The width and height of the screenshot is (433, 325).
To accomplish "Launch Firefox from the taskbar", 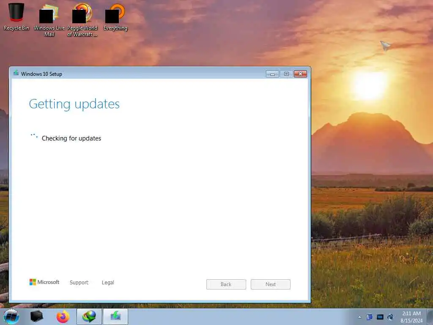I will click(63, 317).
